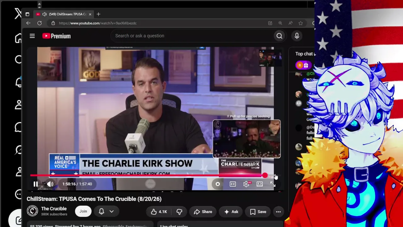Click the Join membership button

tap(83, 212)
